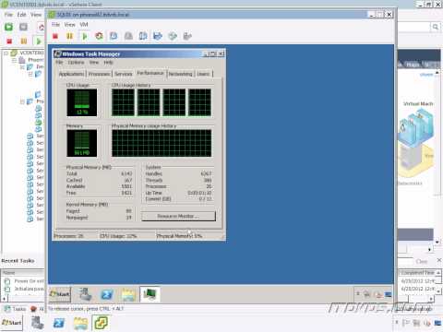Reset the VM using console reset icon
The width and height of the screenshot is (443, 332).
coord(99,36)
